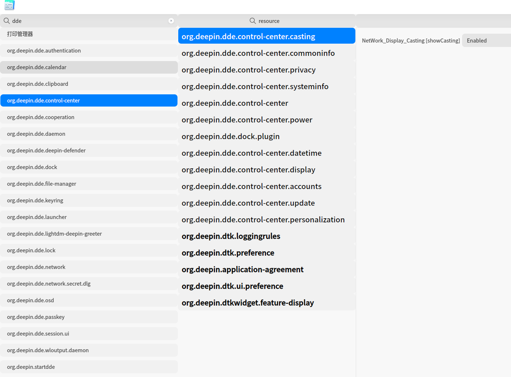Click the app icon in the top-left corner
This screenshot has height=377, width=511.
click(10, 5)
